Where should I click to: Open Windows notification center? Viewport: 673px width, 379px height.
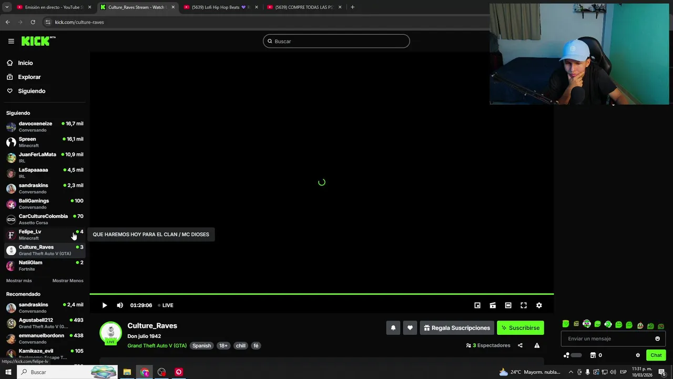point(662,372)
